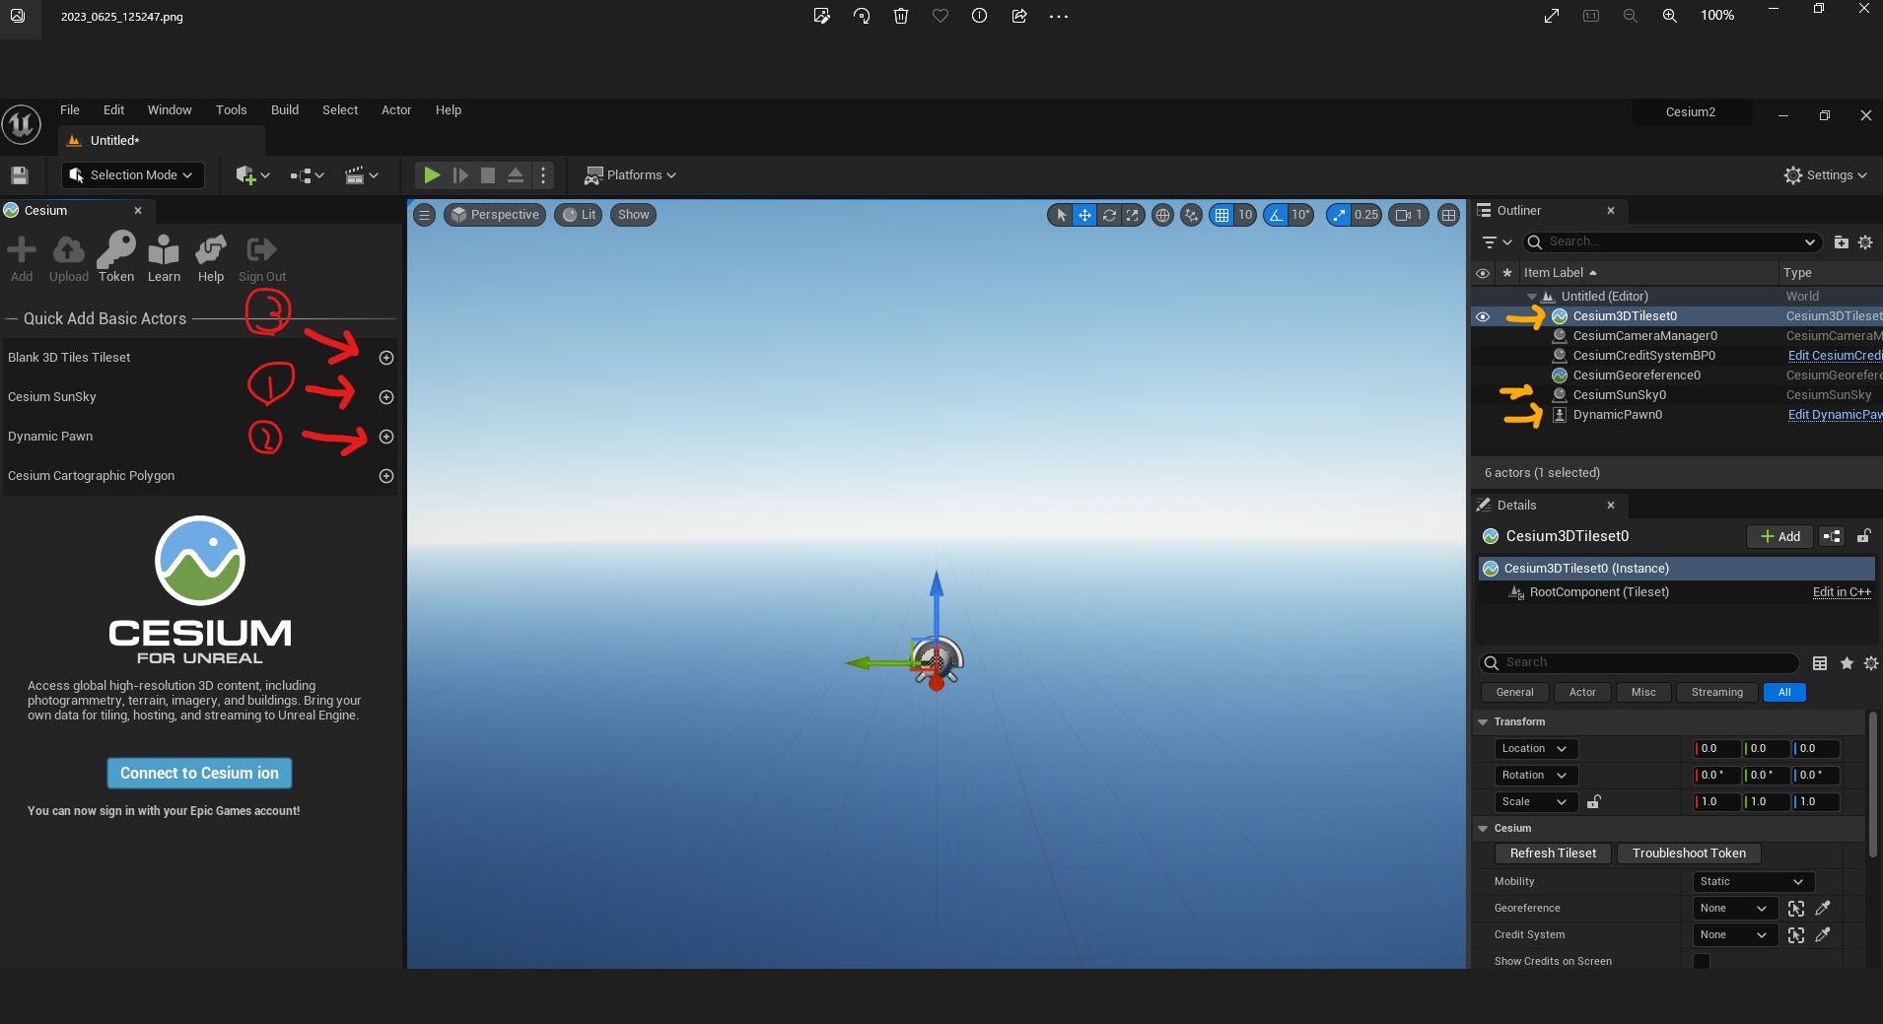1883x1024 pixels.
Task: Save the current level
Action: tap(20, 175)
